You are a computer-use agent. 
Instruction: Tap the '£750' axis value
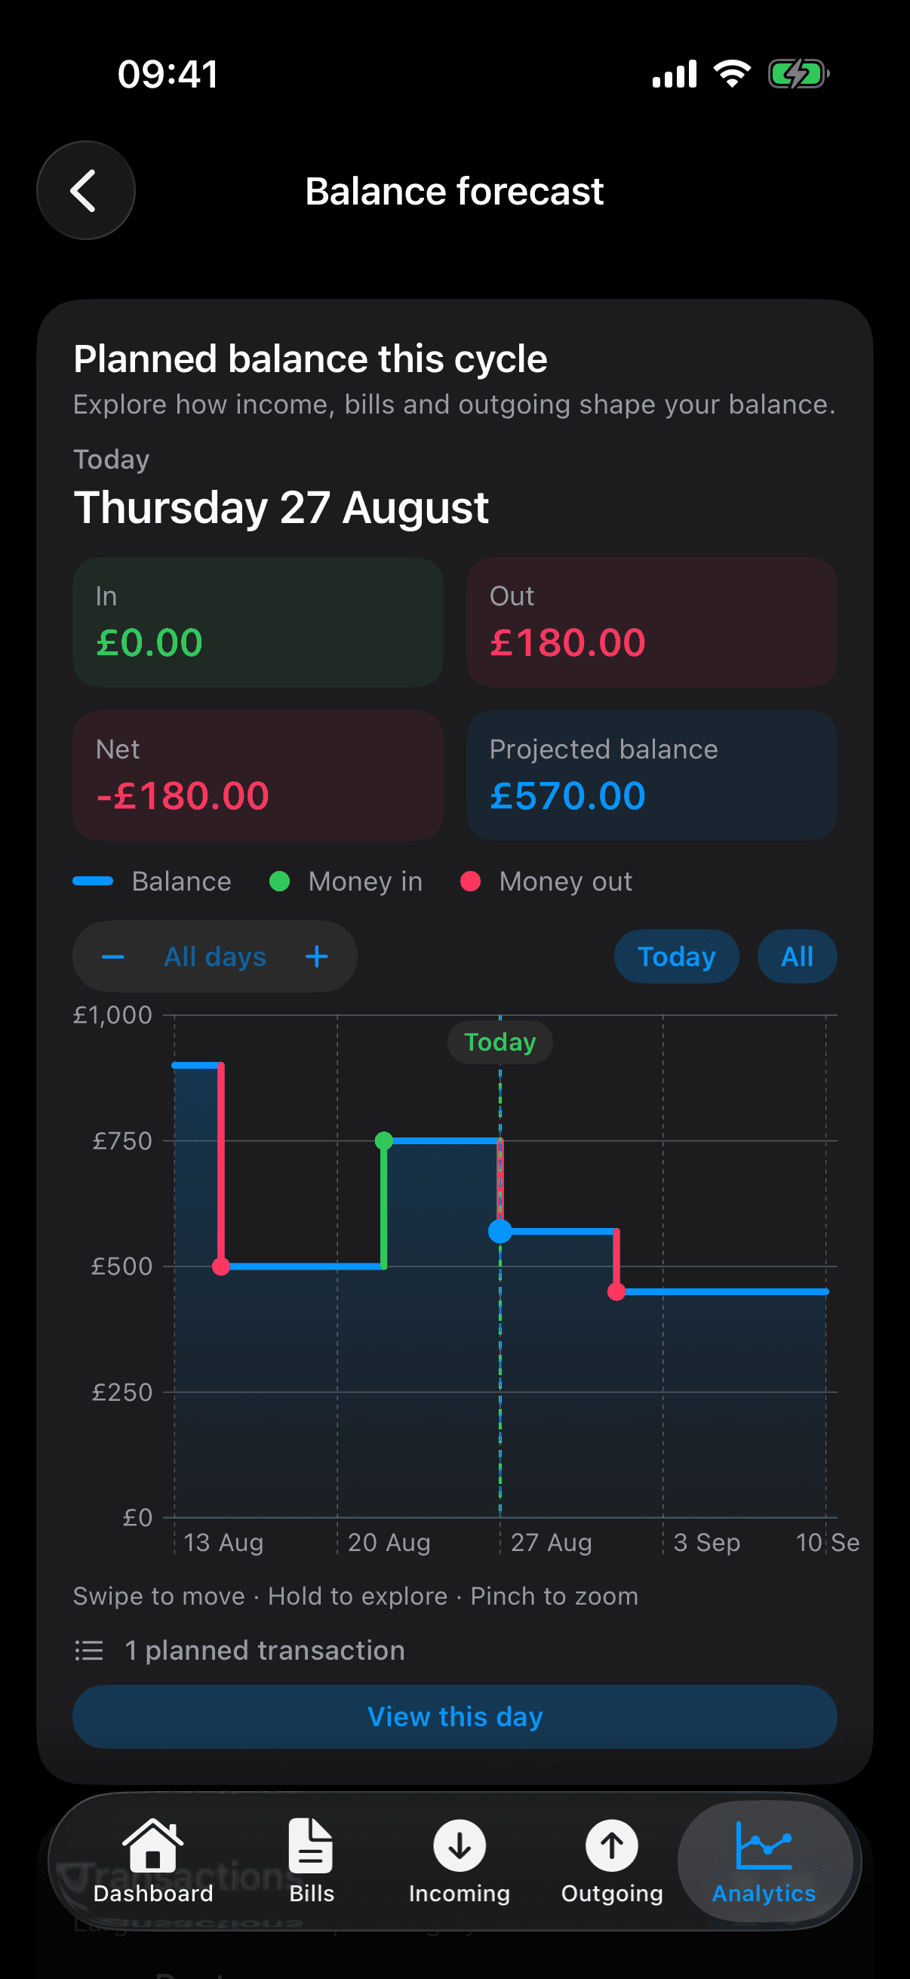[123, 1141]
